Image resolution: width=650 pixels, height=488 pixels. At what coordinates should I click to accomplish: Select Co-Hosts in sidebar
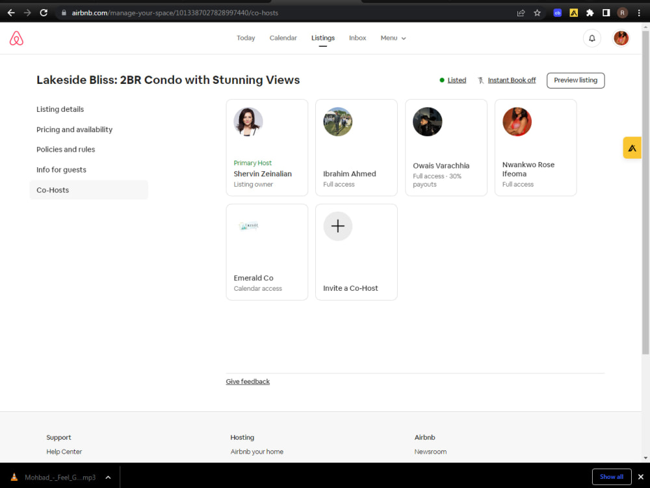click(x=88, y=190)
